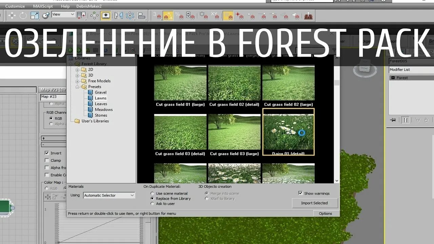Click the Select and Place tool icon
This screenshot has width=434, height=244.
point(45,15)
